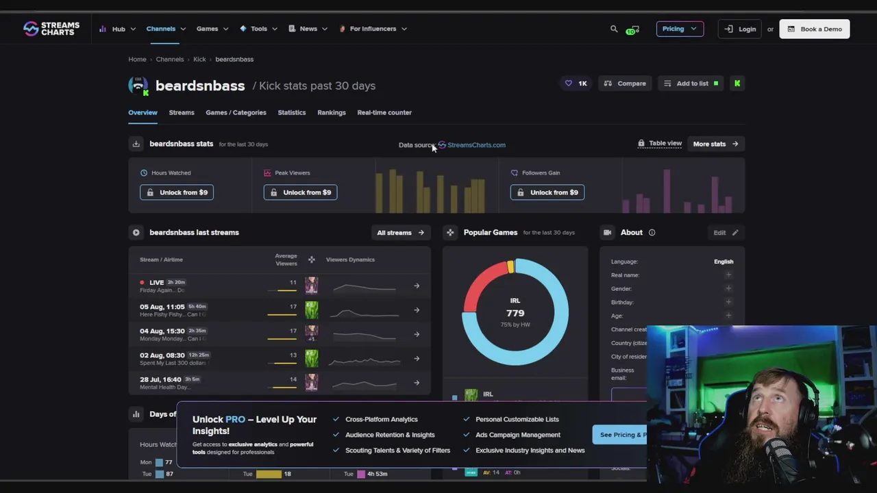Open the search magnifier icon
Image resolution: width=877 pixels, height=493 pixels.
point(614,29)
